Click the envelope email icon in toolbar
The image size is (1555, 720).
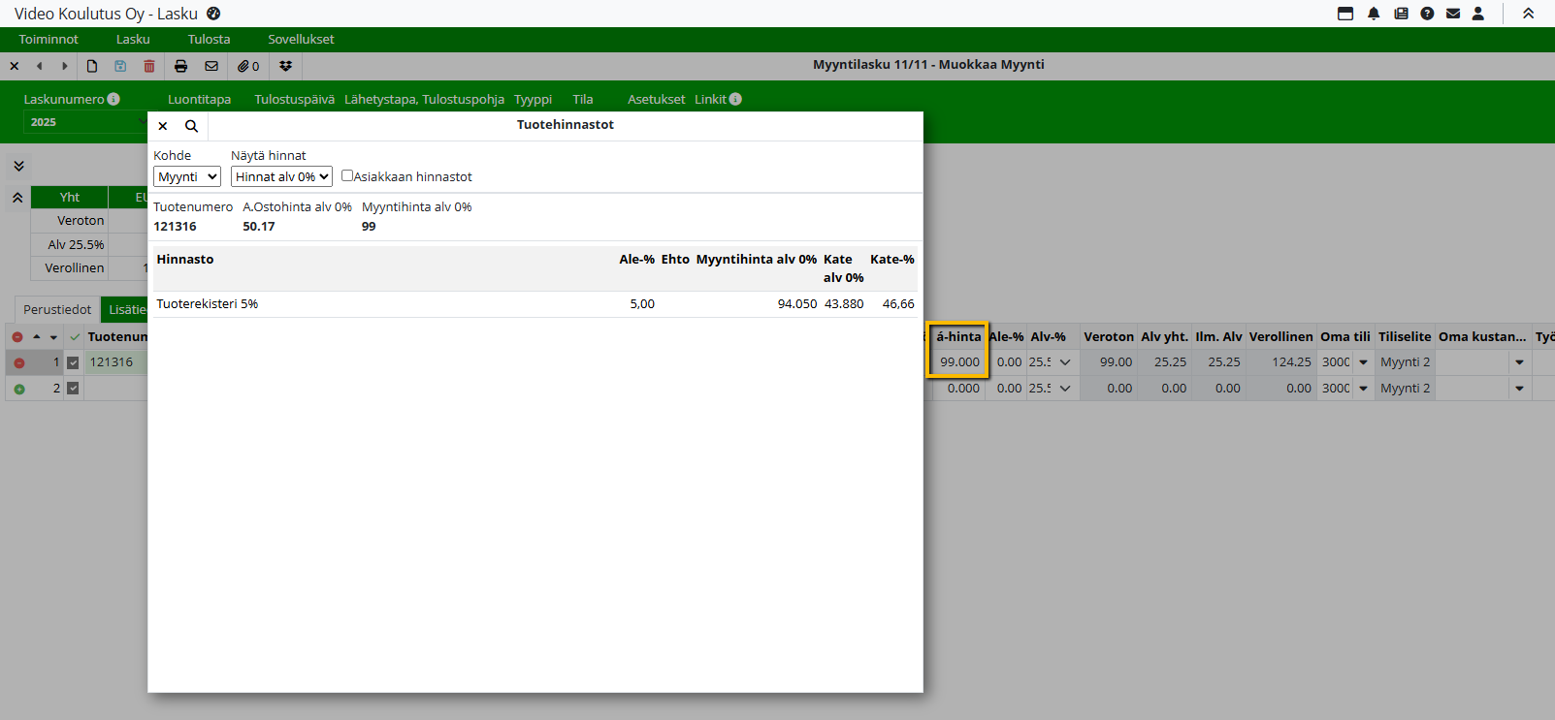[211, 66]
